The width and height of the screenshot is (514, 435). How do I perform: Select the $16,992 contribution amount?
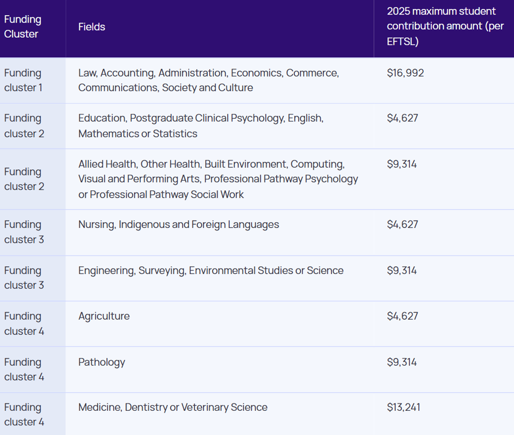405,73
